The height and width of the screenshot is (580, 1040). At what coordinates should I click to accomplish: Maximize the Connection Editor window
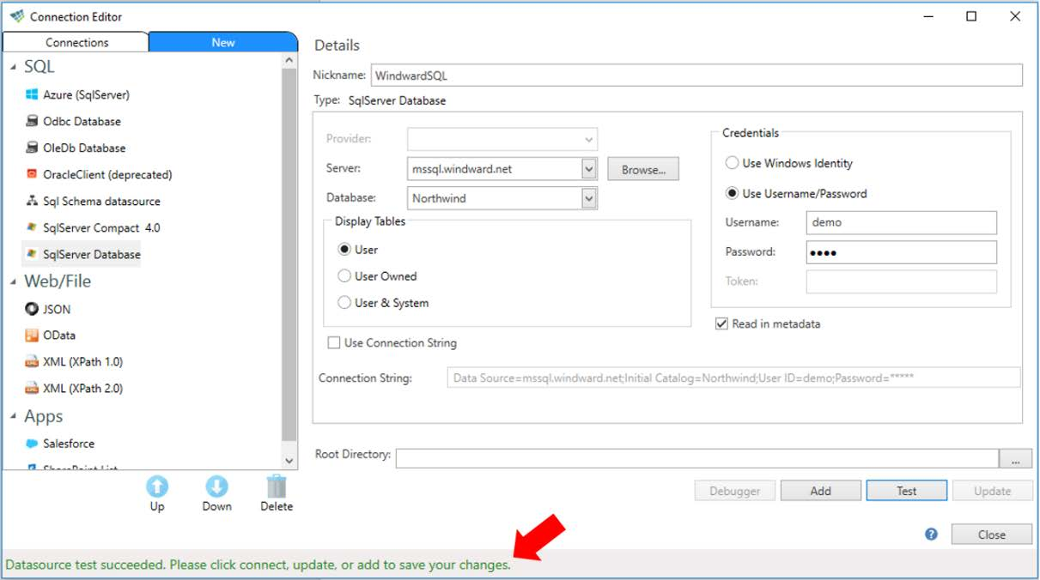pyautogui.click(x=971, y=16)
